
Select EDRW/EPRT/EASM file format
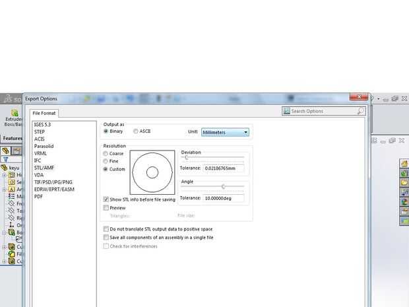pos(54,189)
